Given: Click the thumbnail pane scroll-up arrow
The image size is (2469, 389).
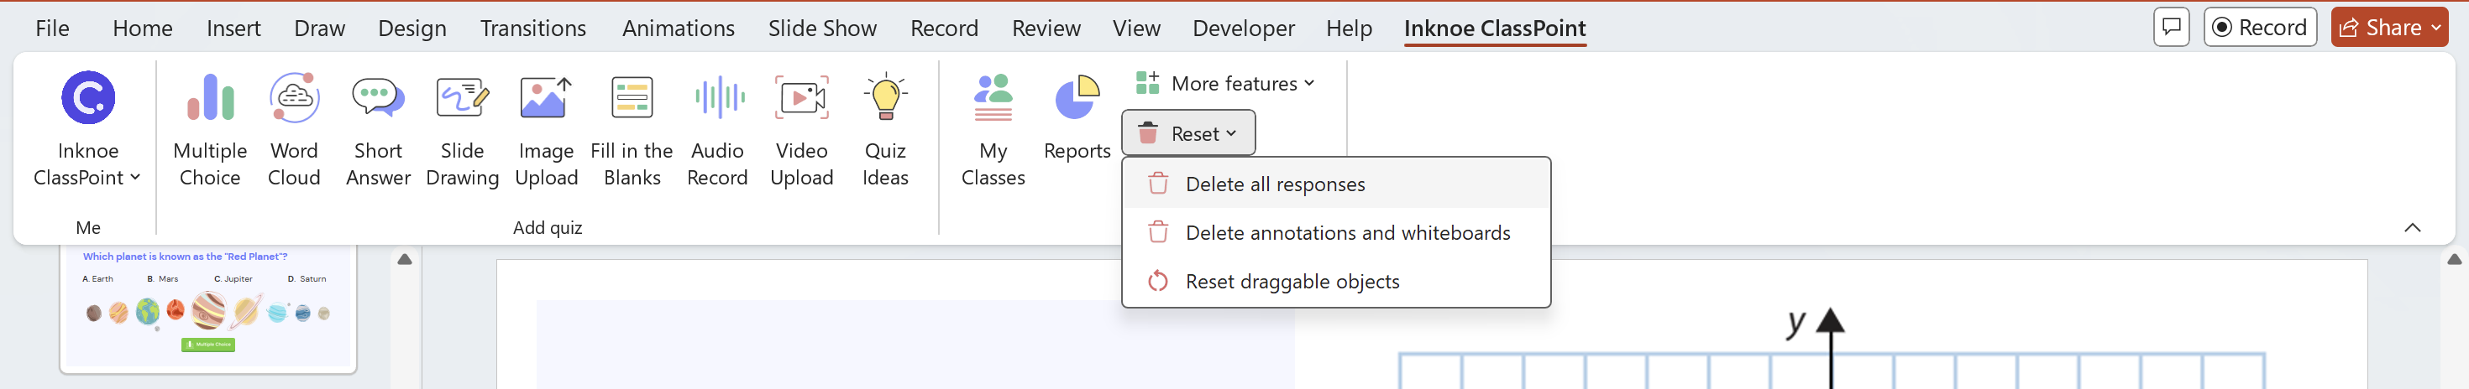Looking at the screenshot, I should tap(405, 259).
